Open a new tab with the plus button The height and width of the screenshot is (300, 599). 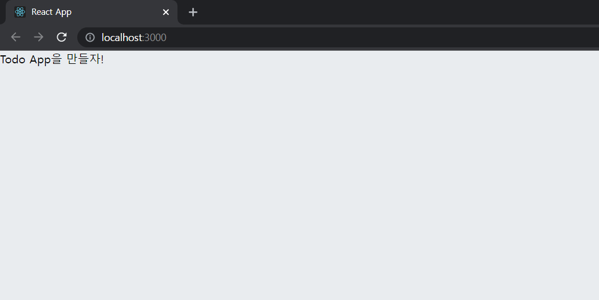point(193,12)
